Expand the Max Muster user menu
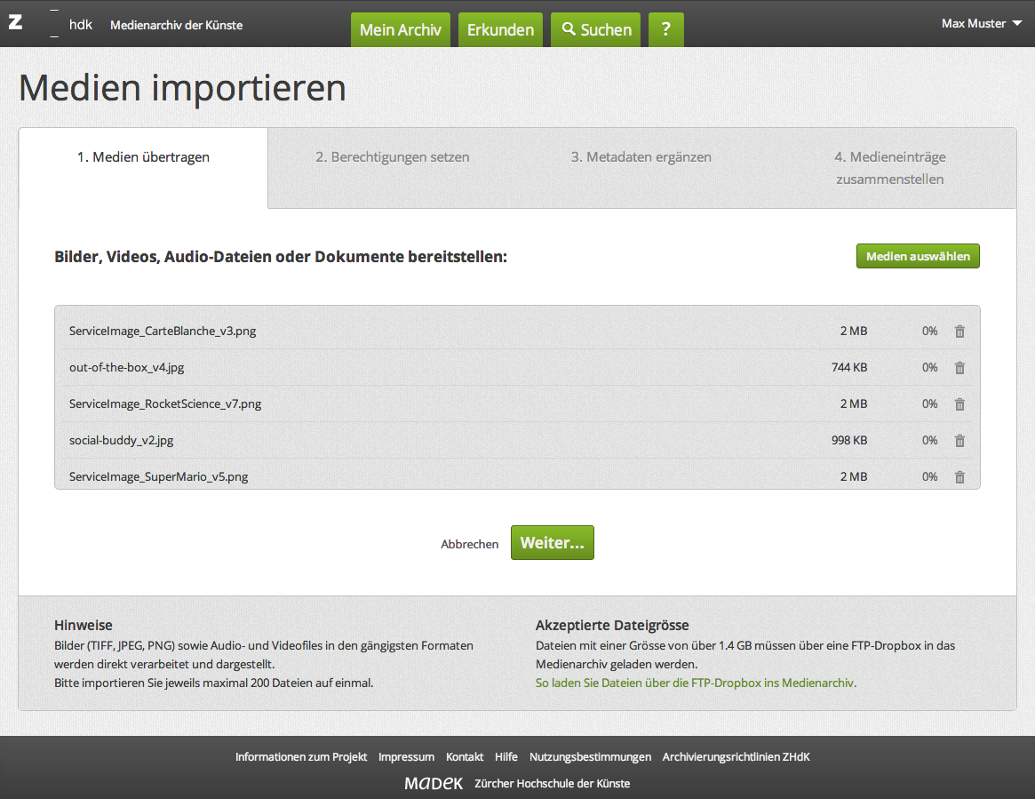The width and height of the screenshot is (1035, 799). [981, 23]
